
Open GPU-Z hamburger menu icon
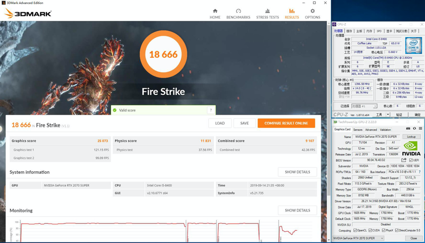tap(420, 129)
